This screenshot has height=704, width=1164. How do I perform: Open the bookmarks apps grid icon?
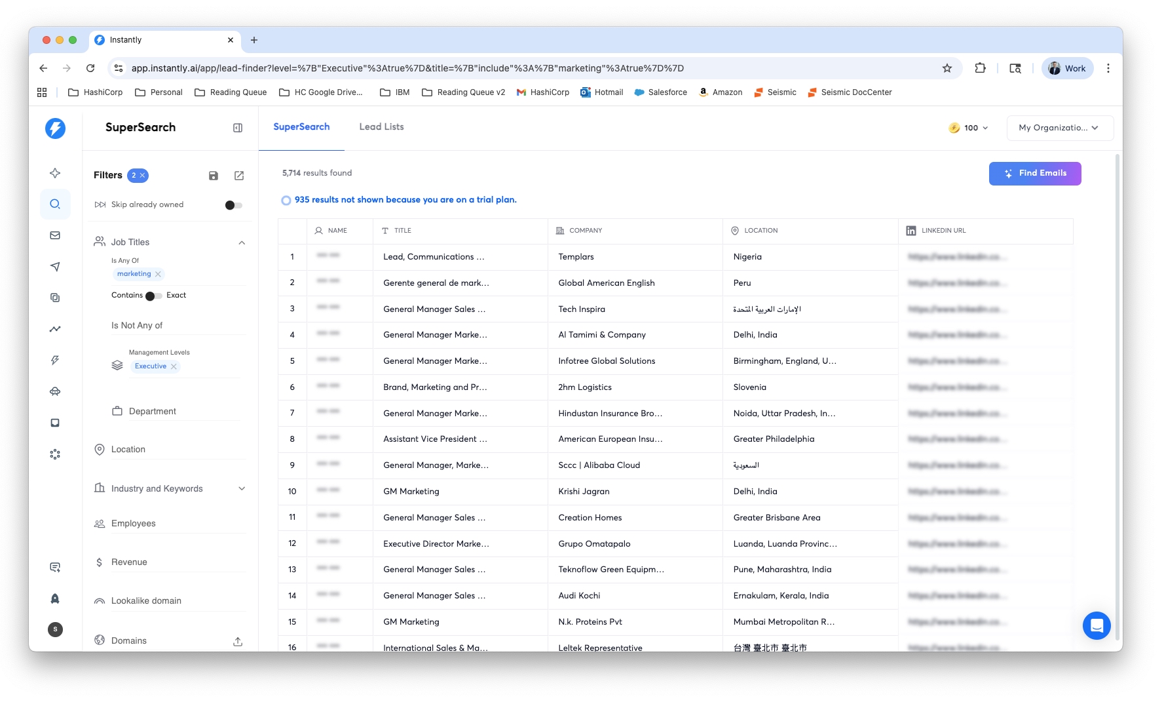pos(42,92)
